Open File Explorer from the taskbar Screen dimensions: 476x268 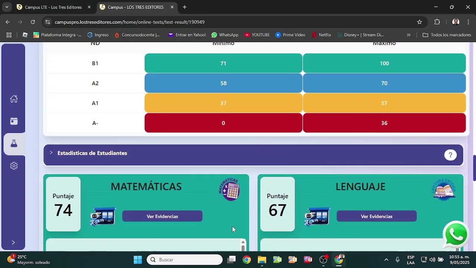point(262,259)
